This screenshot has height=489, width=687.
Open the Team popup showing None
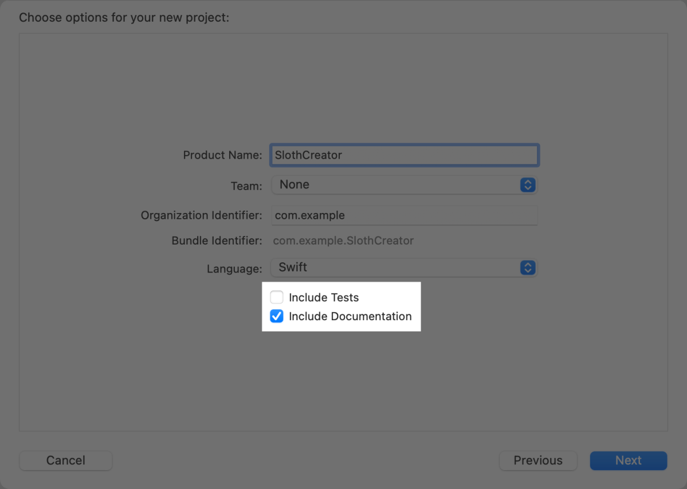[395, 185]
